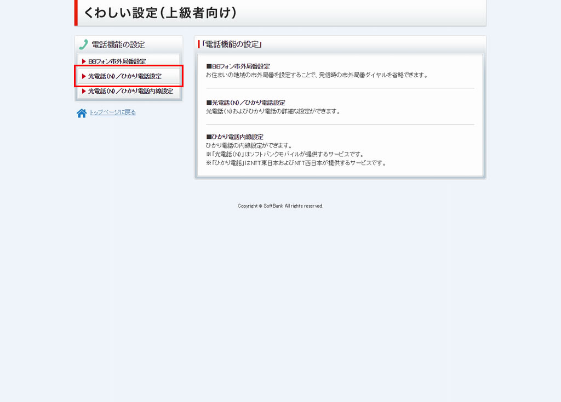
Task: Click ■BBフォン市外局番設定 heading in main panel
Action: coord(238,66)
